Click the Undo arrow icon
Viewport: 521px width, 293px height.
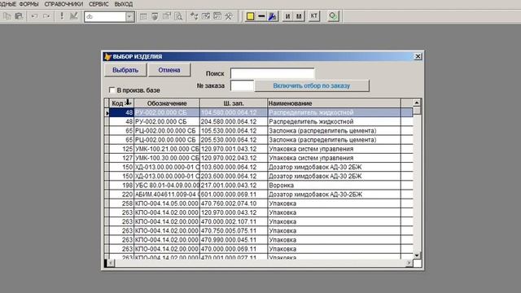[x=34, y=16]
